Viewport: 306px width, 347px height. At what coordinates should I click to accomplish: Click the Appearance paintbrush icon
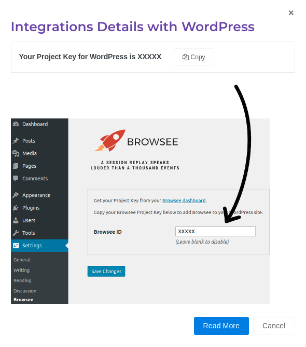[16, 195]
